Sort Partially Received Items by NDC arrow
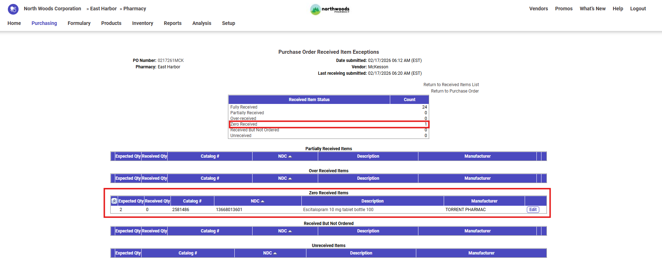This screenshot has width=662, height=273. pyautogui.click(x=290, y=156)
